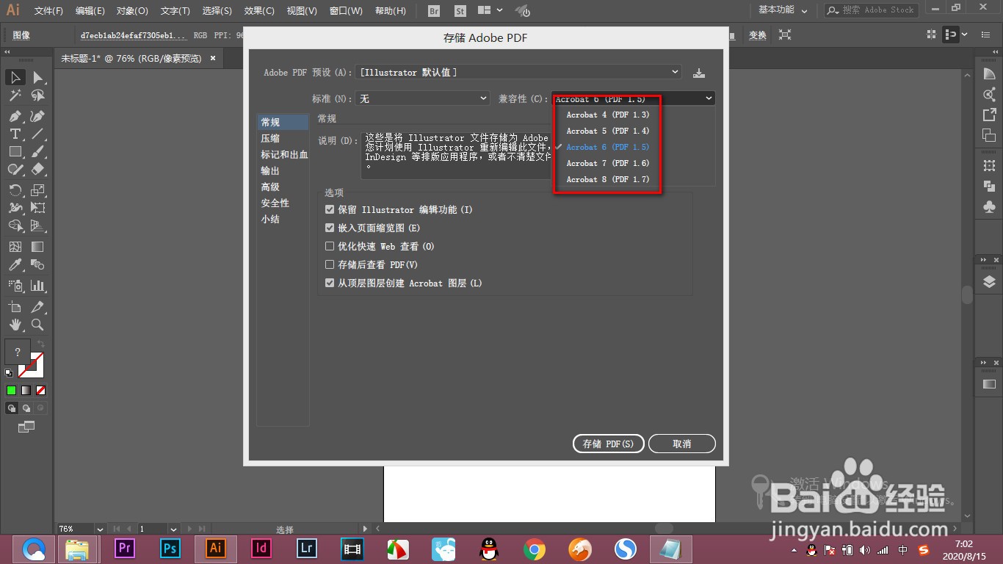Select the Direct Selection tool
Image resolution: width=1003 pixels, height=564 pixels.
(37, 77)
